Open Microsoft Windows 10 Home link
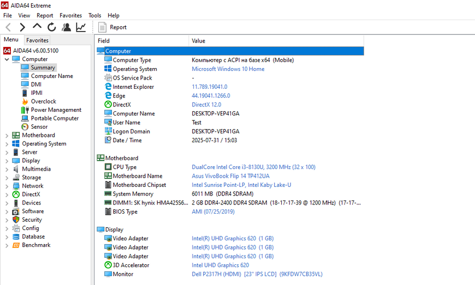This screenshot has height=285, width=475. [228, 69]
